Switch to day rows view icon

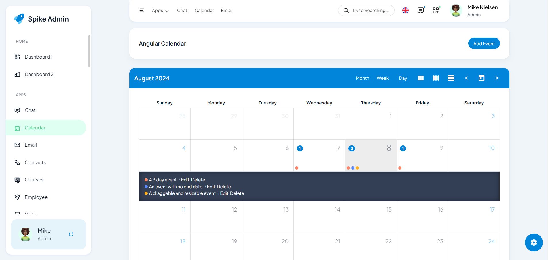click(451, 78)
